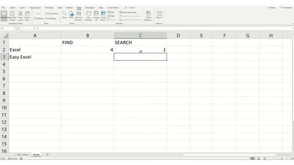The image size is (294, 165).
Task: Open the Data tab
Action: (x=60, y=8)
